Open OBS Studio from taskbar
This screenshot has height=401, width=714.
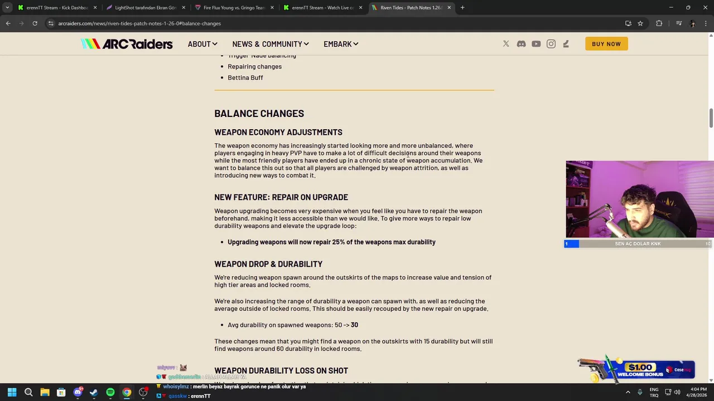click(143, 392)
